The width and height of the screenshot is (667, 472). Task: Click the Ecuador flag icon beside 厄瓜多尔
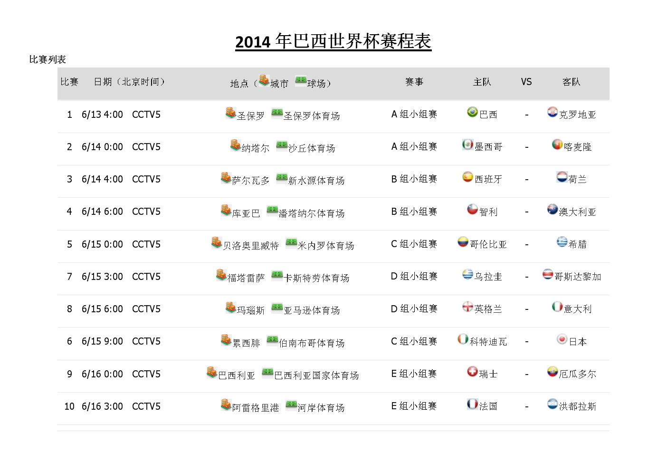pyautogui.click(x=552, y=371)
